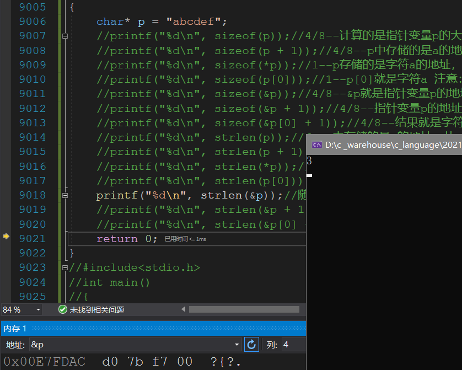Click line number 9006 in the gutter
Viewport: 462px width, 370px height.
point(33,22)
